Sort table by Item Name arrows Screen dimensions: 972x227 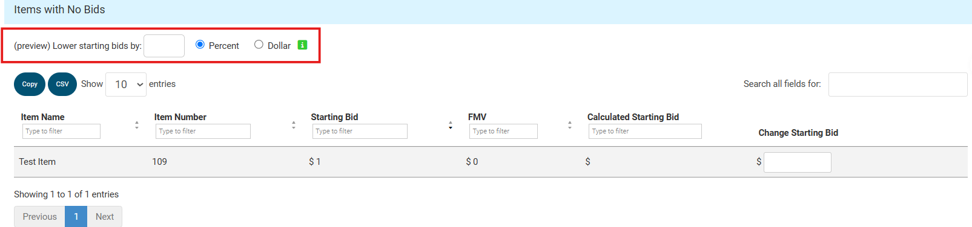point(137,125)
